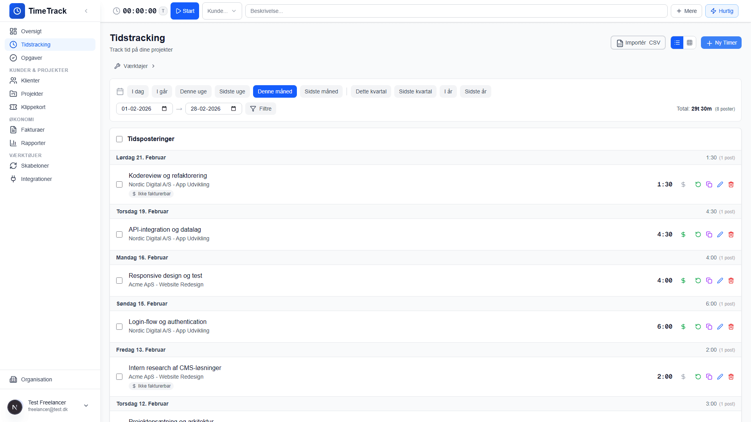Open the Kunde dropdown
This screenshot has height=422, width=751.
[x=222, y=11]
